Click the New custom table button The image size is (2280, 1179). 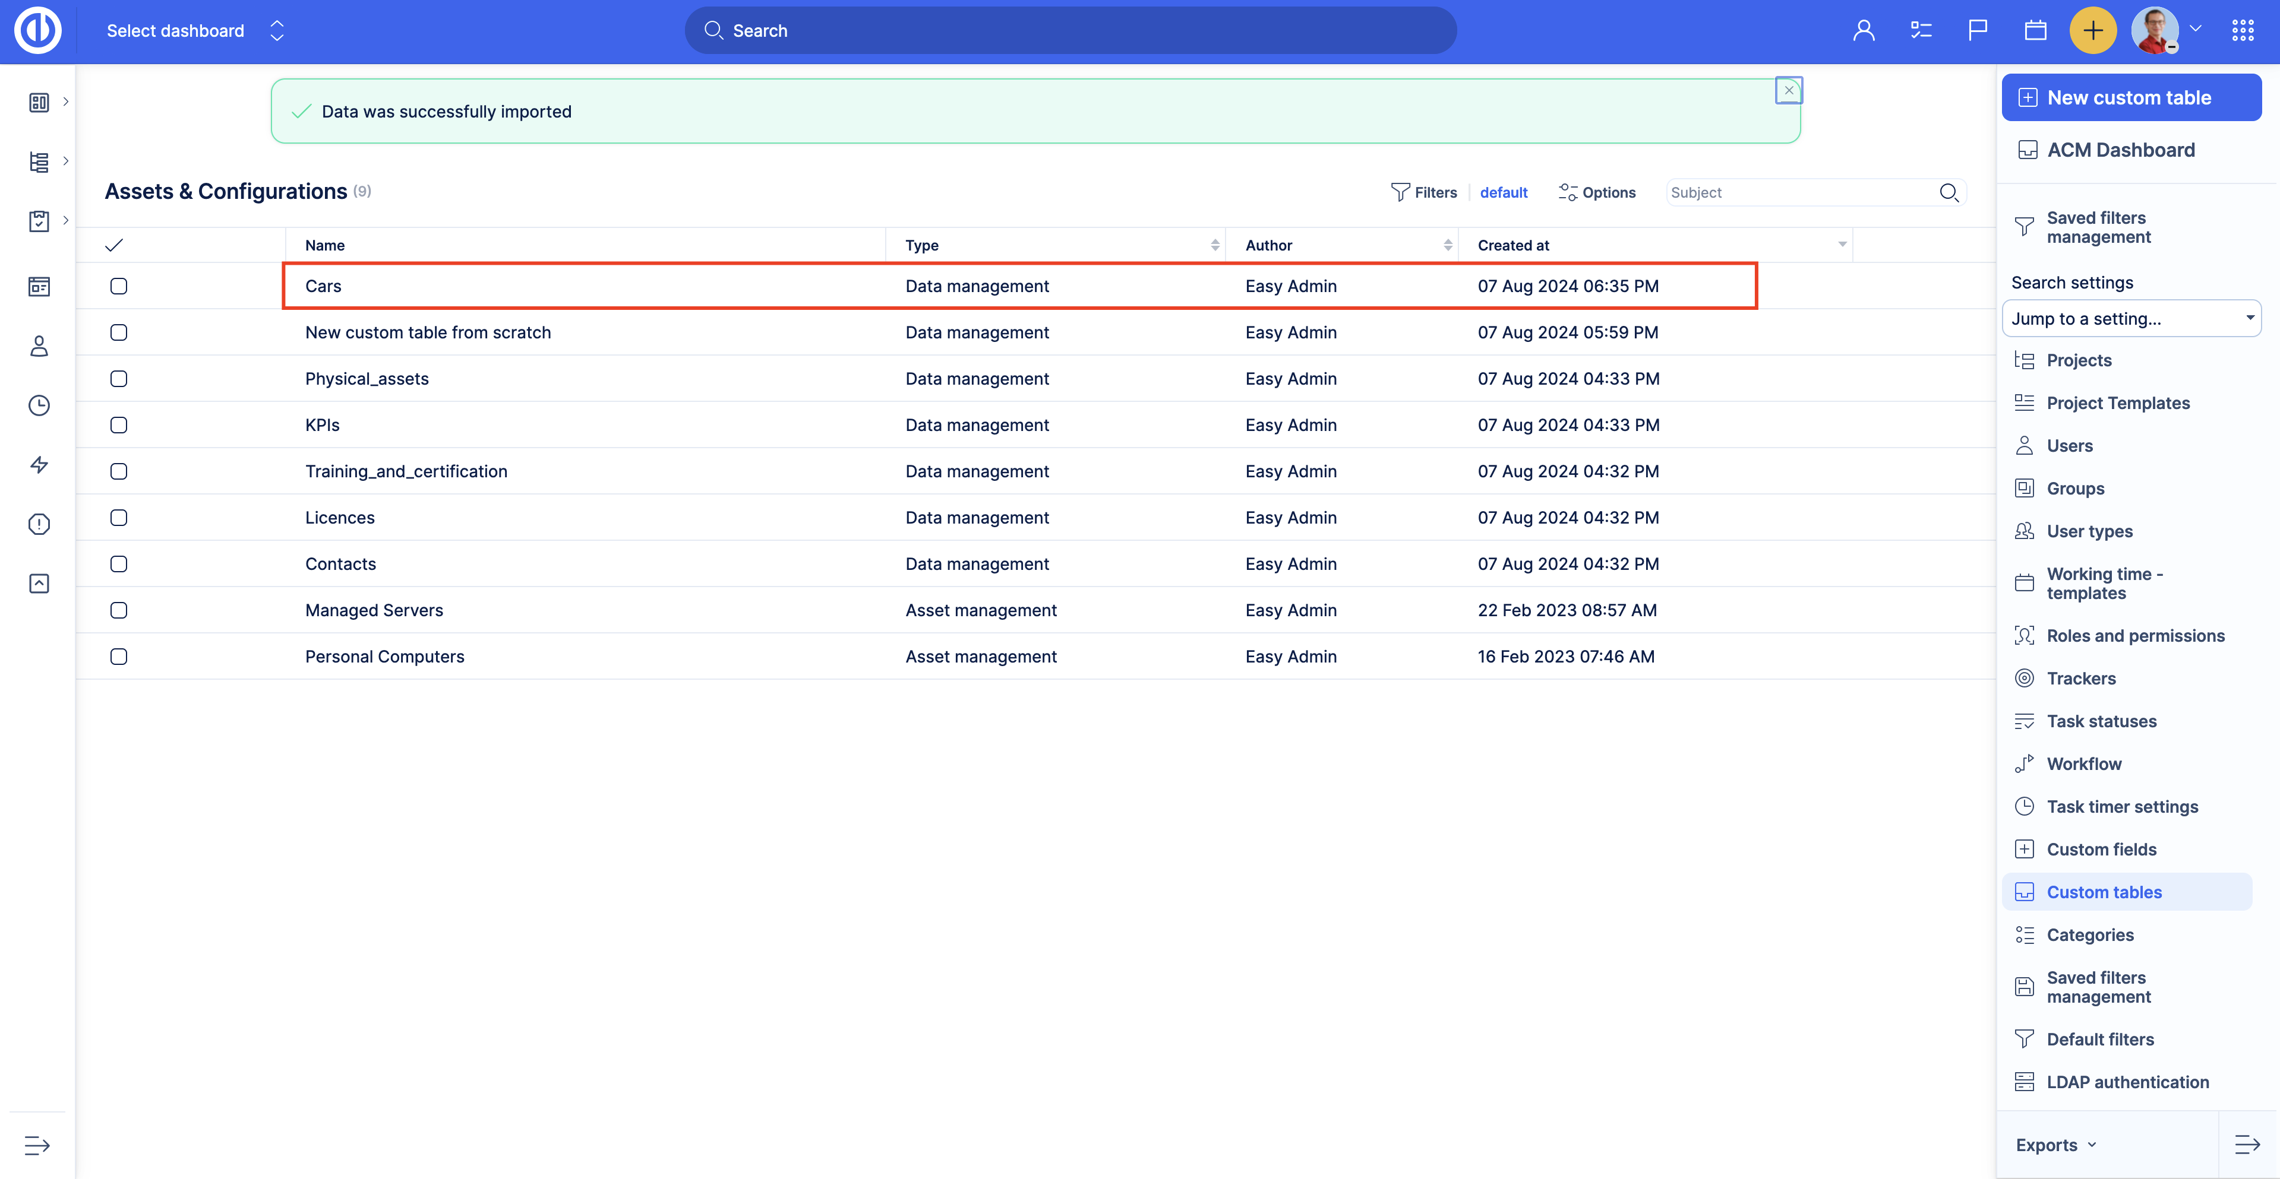tap(2130, 97)
